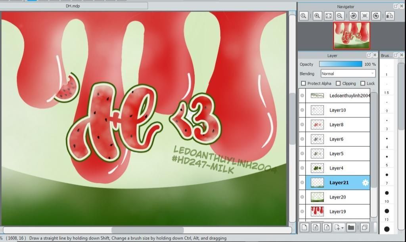Click the layer Opacity slider
Viewport: 406px width, 242px height.
point(341,64)
